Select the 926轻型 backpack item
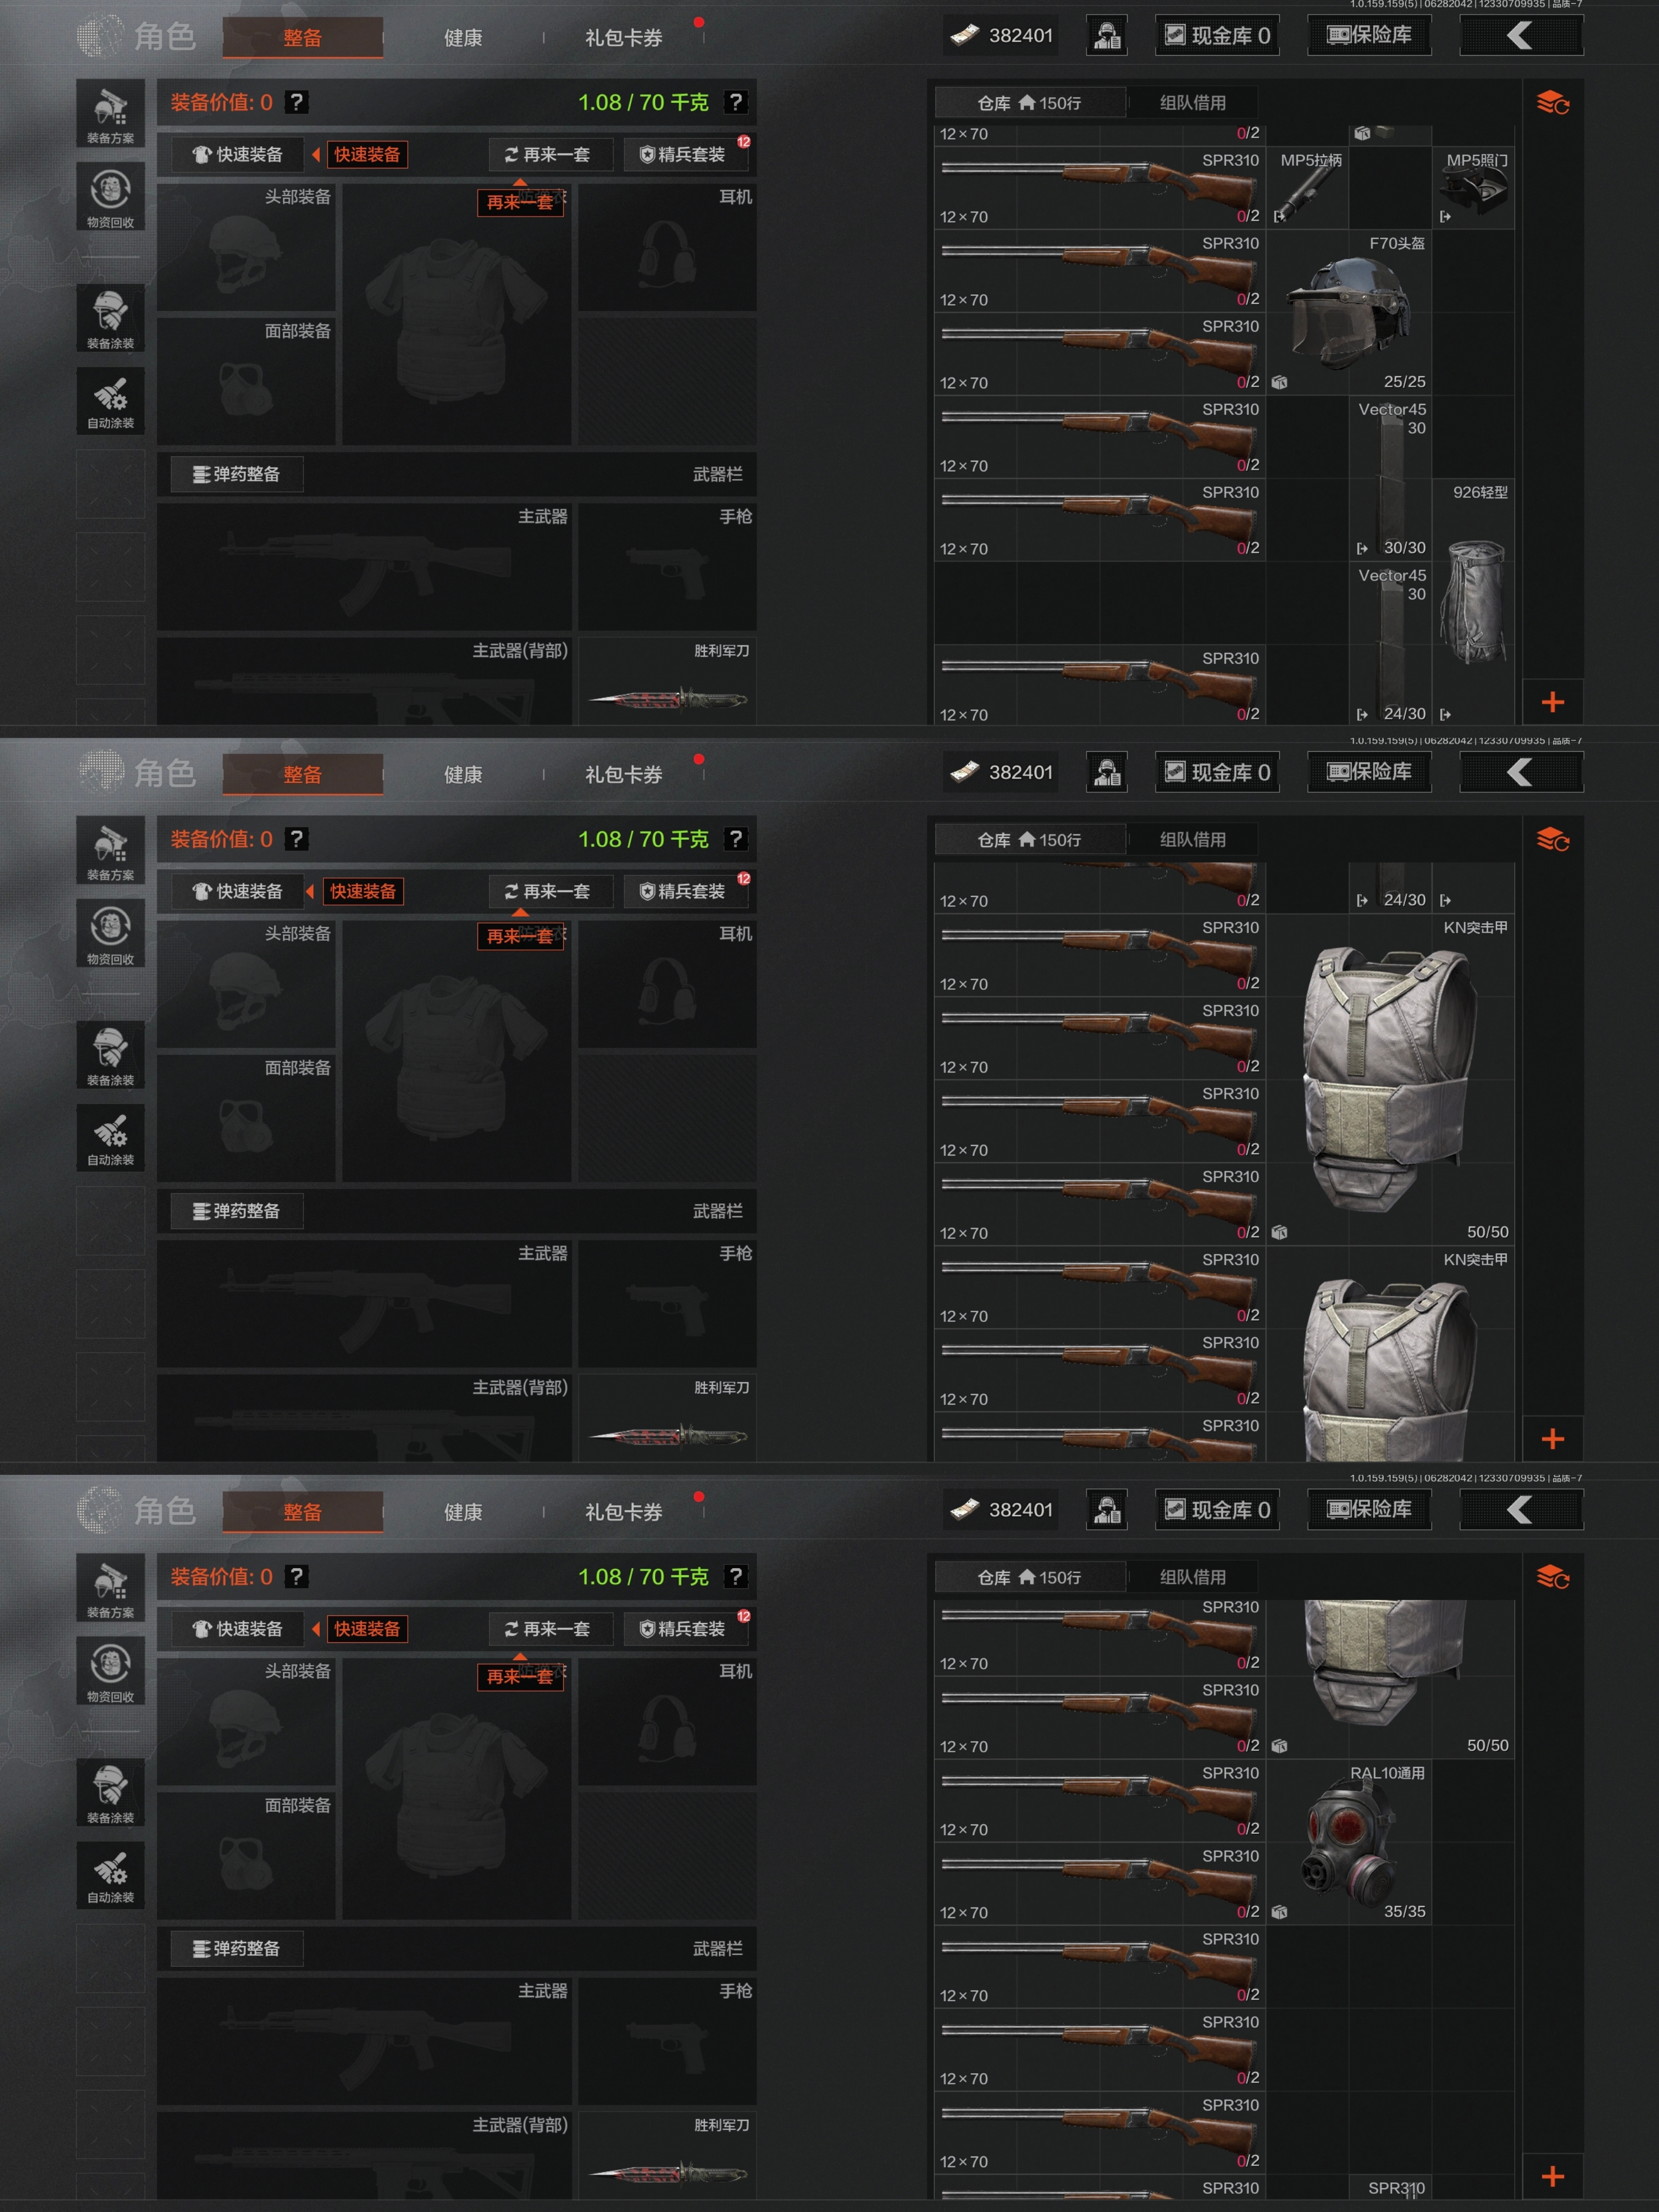The height and width of the screenshot is (2212, 1659). (x=1473, y=603)
